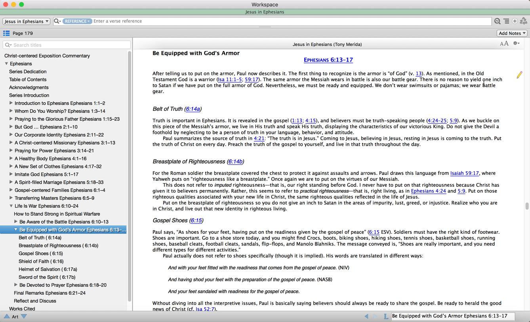Expand Introduction to Ephesians 1:1–2 section
Image resolution: width=530 pixels, height=322 pixels.
coord(11,103)
